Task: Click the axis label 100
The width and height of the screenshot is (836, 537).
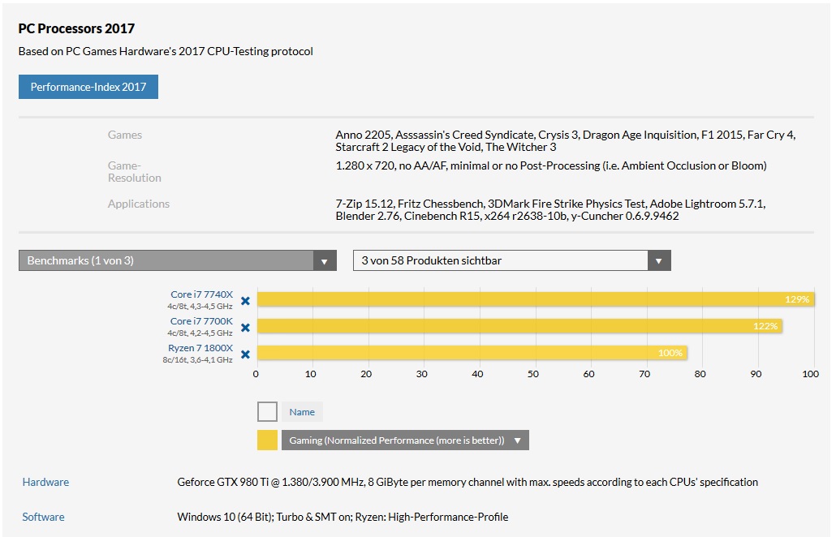Action: (810, 374)
